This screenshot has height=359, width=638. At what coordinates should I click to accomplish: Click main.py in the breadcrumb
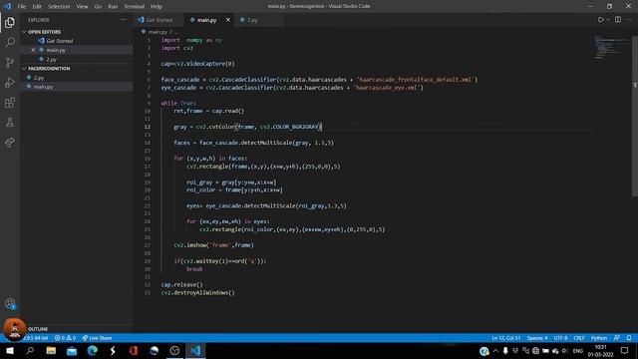pos(158,32)
